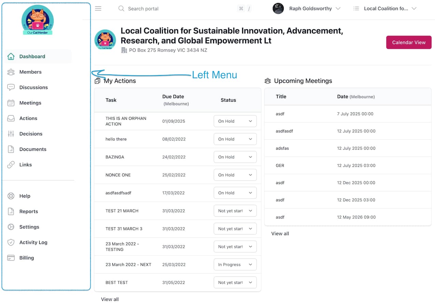
Task: Click the Help lifebuoy icon
Action: (x=11, y=196)
